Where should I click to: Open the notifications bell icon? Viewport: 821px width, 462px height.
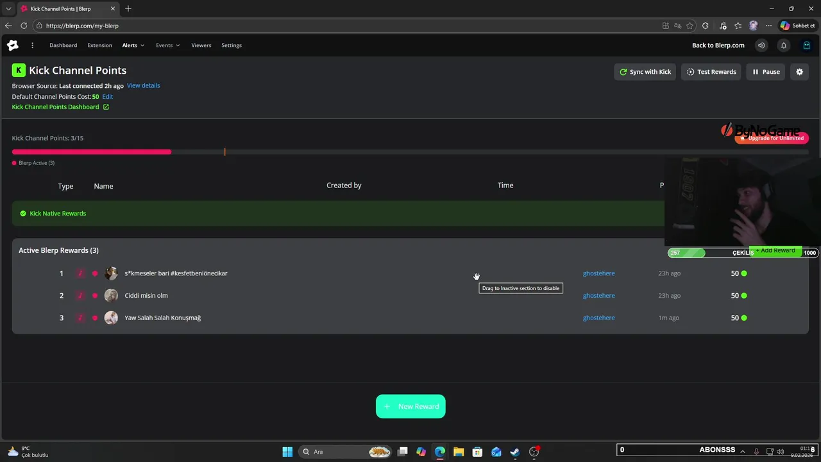pyautogui.click(x=784, y=46)
